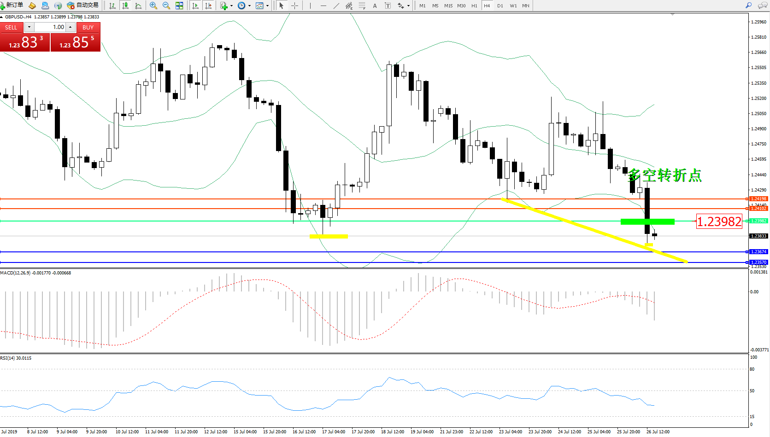Click the lot volume input field

(51, 27)
